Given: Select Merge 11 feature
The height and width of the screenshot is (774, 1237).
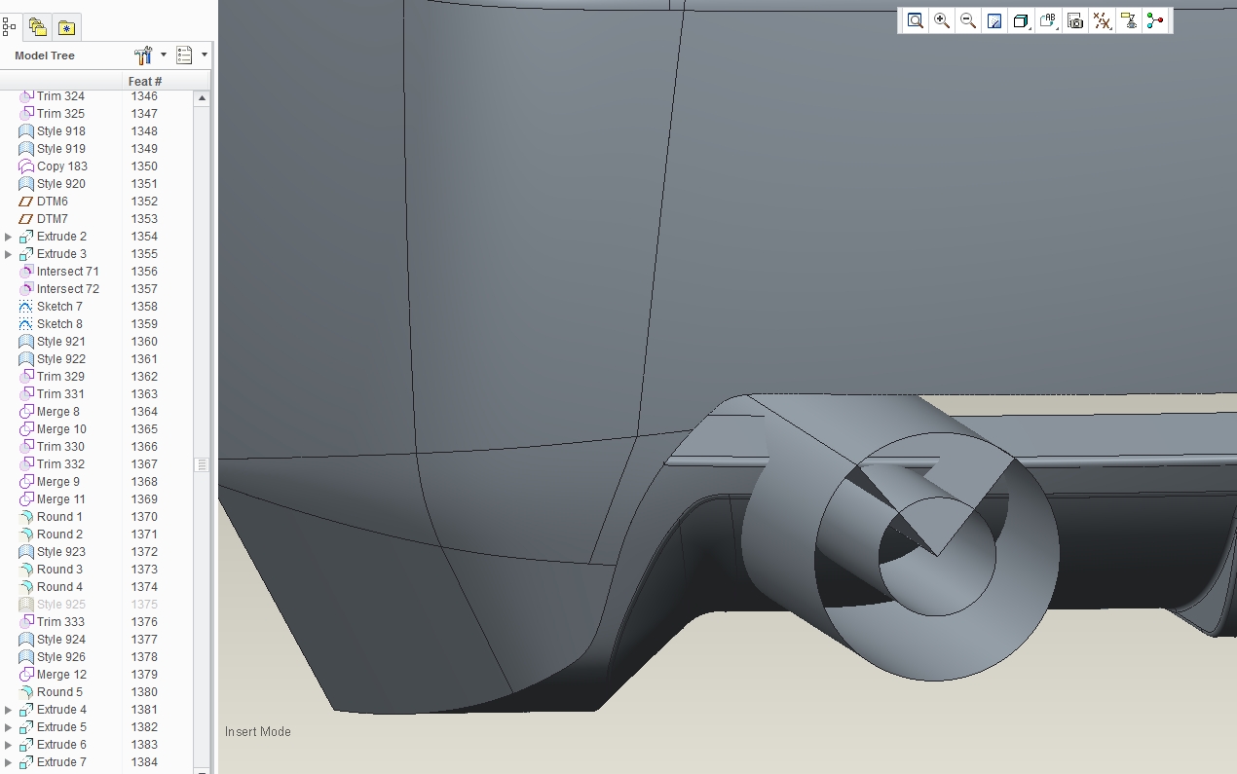Looking at the screenshot, I should coord(61,499).
